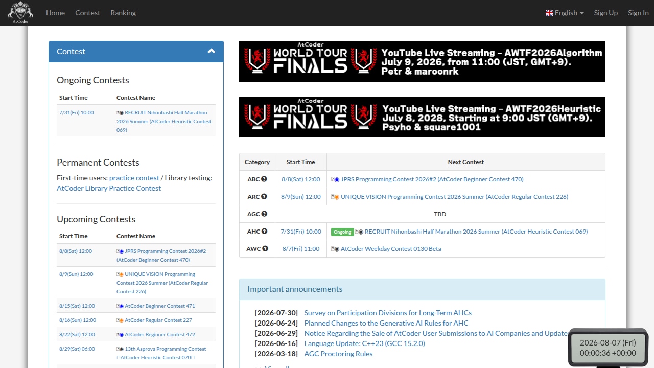The image size is (654, 368).
Task: Open Planned Changes to the Generative AI Rules announcement
Action: click(x=386, y=323)
